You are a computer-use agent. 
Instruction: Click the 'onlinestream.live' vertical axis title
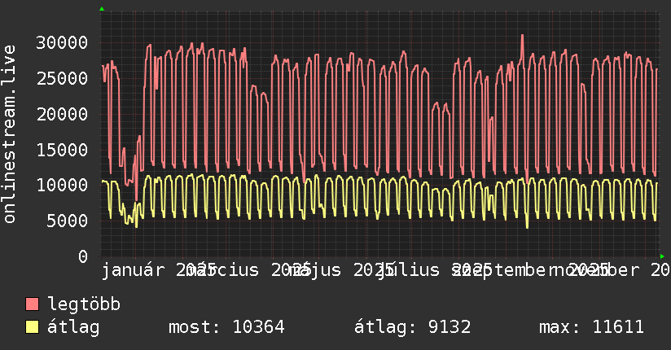[10, 134]
